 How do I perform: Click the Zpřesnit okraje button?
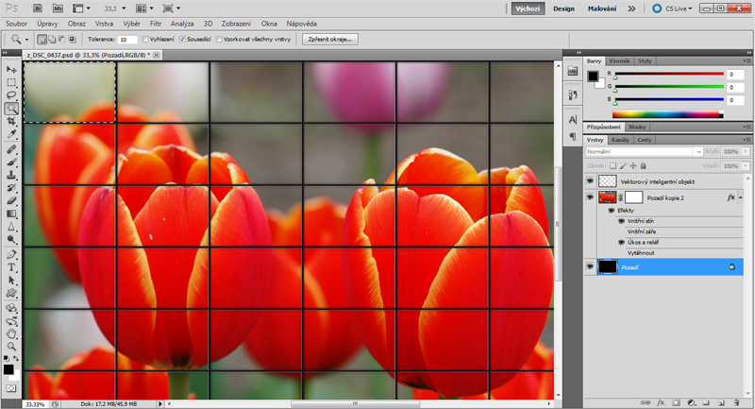click(x=328, y=40)
